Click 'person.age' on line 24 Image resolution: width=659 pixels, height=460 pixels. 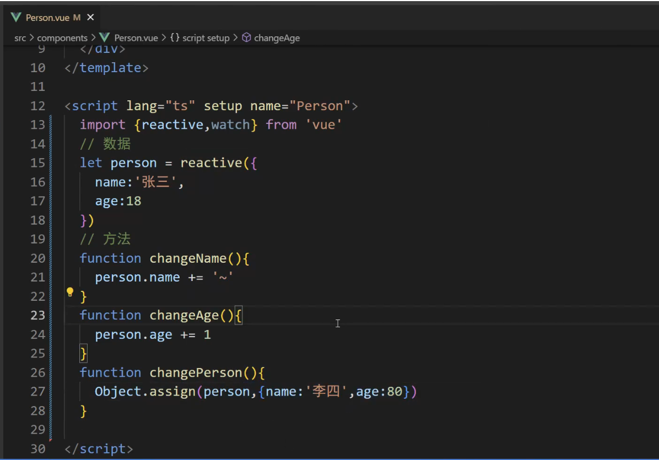click(134, 335)
